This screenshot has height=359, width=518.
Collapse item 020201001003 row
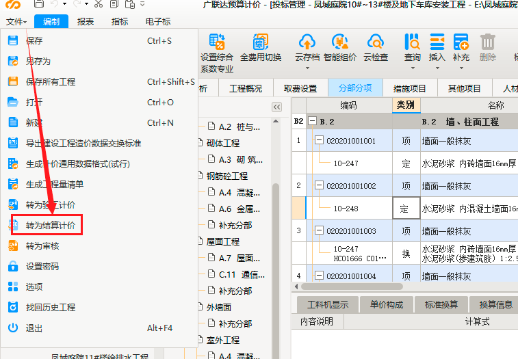point(319,230)
